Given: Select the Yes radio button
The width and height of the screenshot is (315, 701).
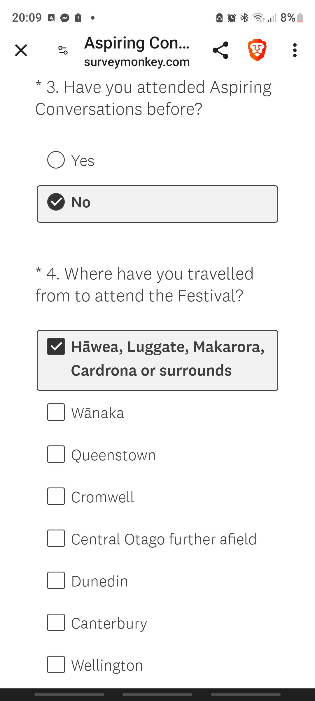Looking at the screenshot, I should 56,160.
